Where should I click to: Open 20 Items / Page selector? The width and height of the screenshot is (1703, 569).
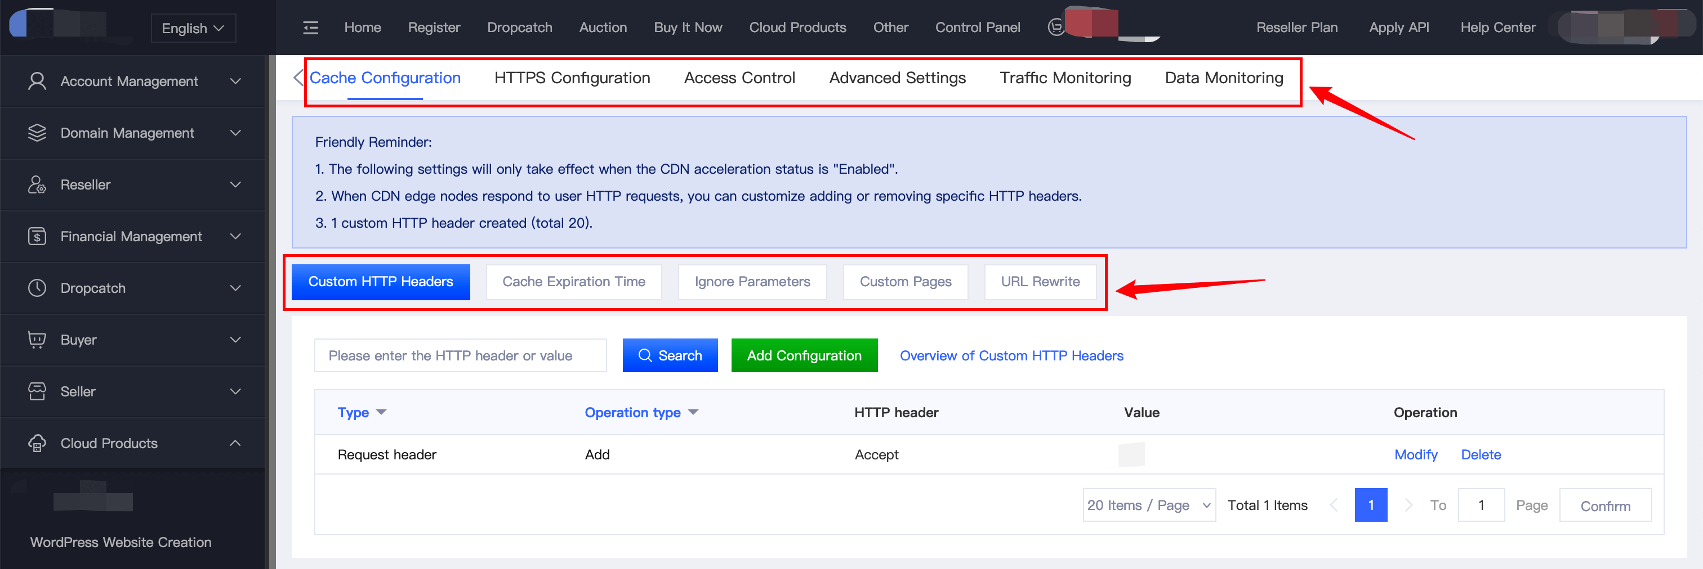tap(1149, 505)
